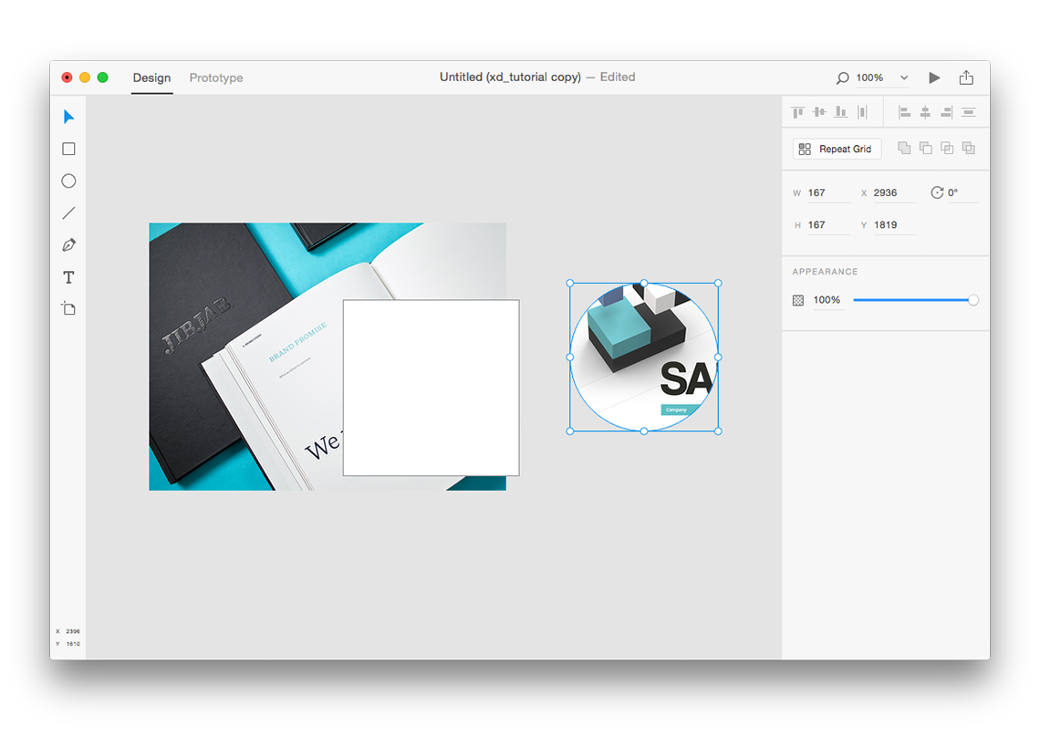Image resolution: width=1040 pixels, height=736 pixels.
Task: Choose the Ellipse tool
Action: [x=68, y=181]
